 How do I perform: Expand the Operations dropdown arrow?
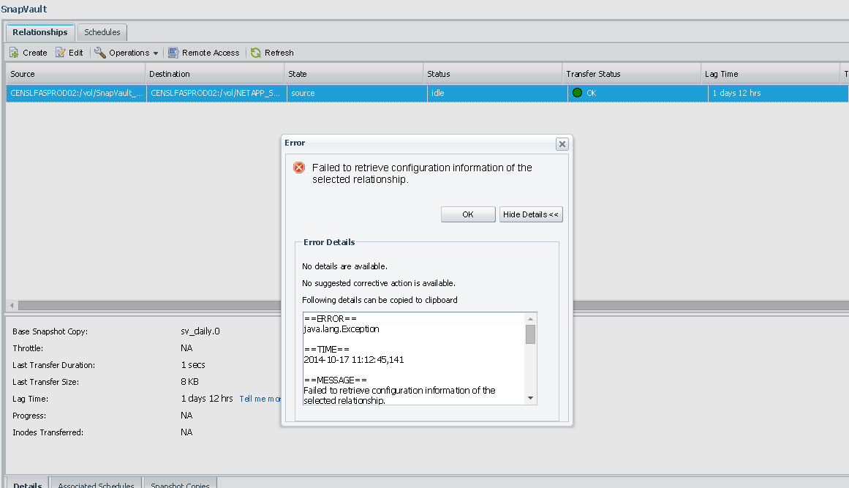click(156, 53)
